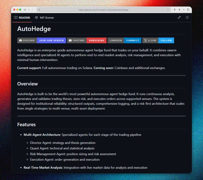Click 'Real-Time Market Analysis' bullet text
The image size is (203, 180).
43,168
